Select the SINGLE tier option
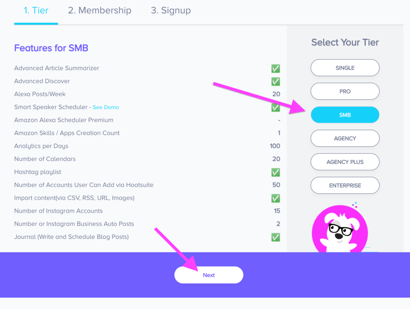This screenshot has width=410, height=309. tap(345, 68)
